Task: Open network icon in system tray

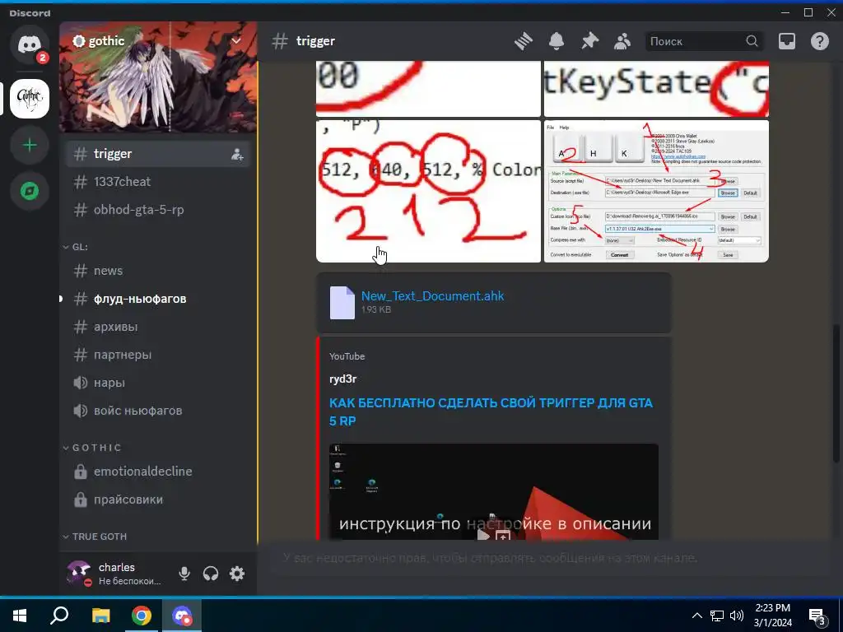Action: 717,616
